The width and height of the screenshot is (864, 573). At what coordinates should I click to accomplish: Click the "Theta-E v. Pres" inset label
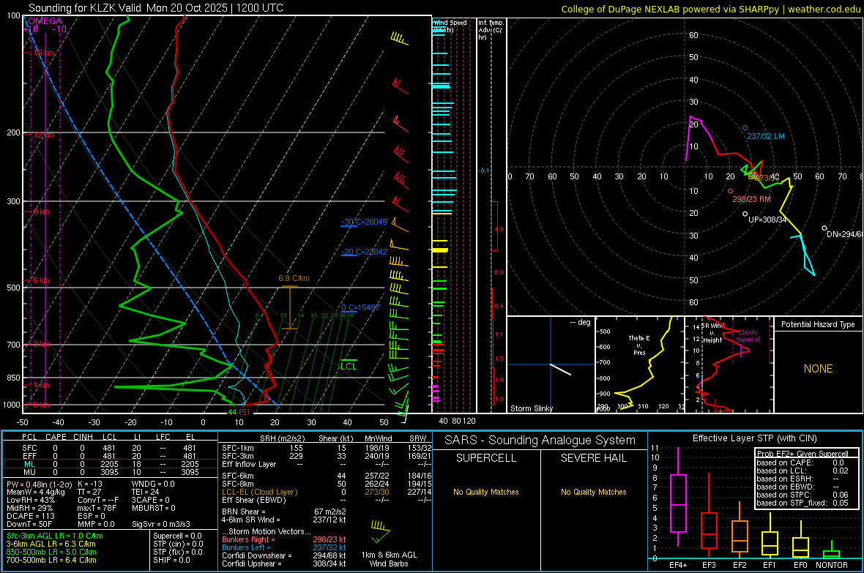[639, 345]
